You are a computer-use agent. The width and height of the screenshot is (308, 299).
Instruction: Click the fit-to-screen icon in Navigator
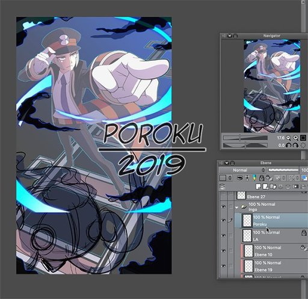pyautogui.click(x=303, y=138)
